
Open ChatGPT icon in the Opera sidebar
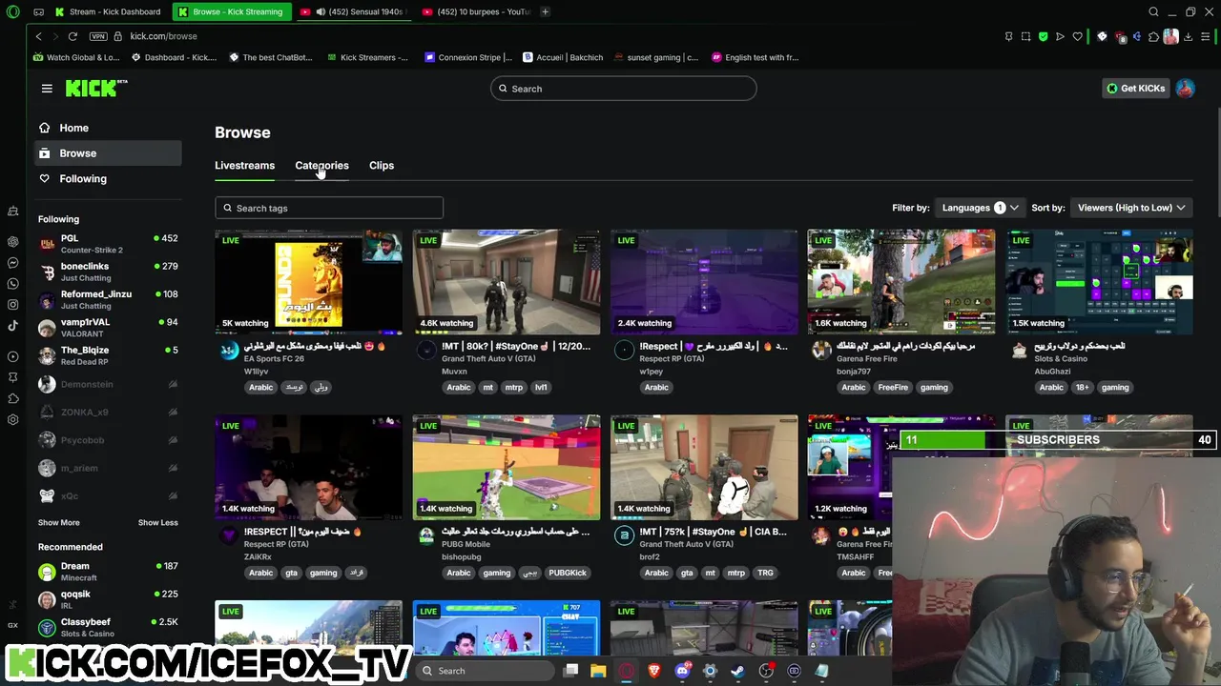[x=13, y=242]
